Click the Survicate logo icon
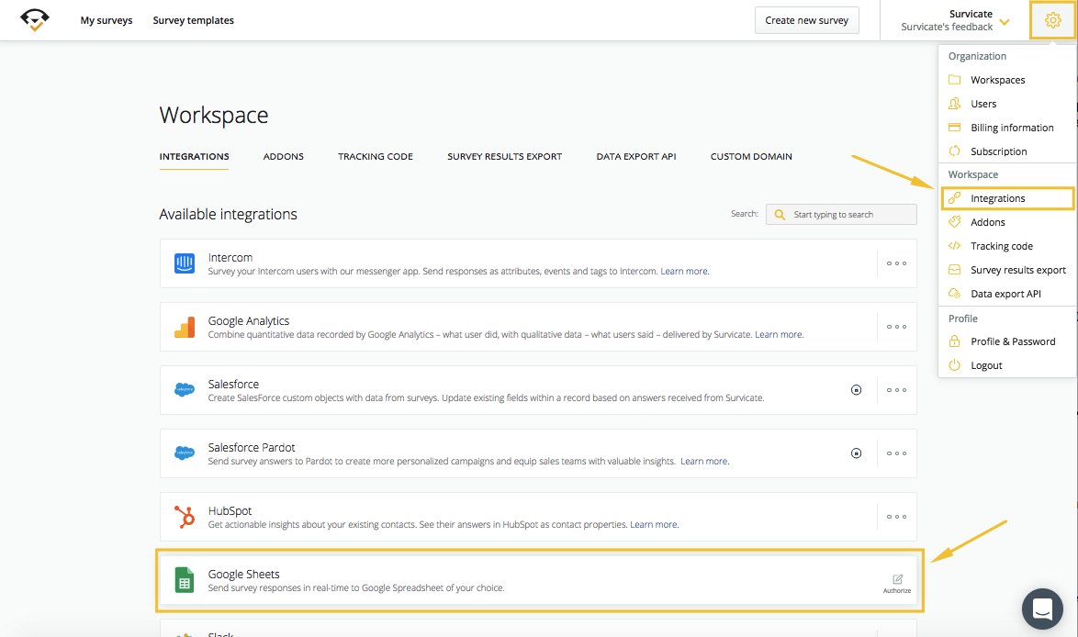 click(34, 20)
